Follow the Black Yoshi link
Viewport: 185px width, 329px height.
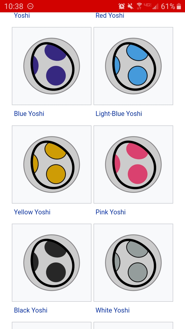tap(31, 310)
